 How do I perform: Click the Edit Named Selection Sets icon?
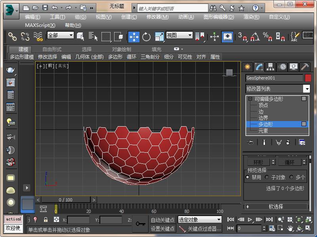[295, 37]
